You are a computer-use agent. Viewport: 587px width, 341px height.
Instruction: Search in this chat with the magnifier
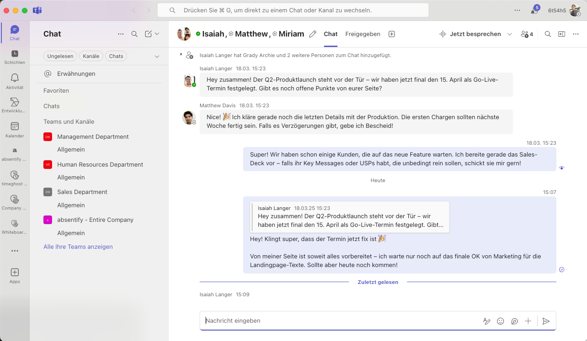(548, 34)
